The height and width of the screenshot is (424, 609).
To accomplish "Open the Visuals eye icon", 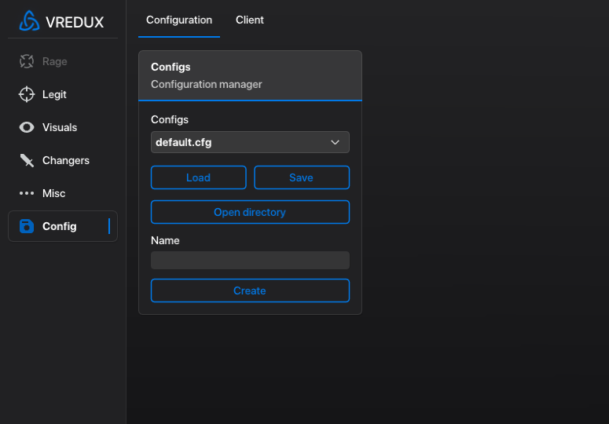I will (27, 127).
